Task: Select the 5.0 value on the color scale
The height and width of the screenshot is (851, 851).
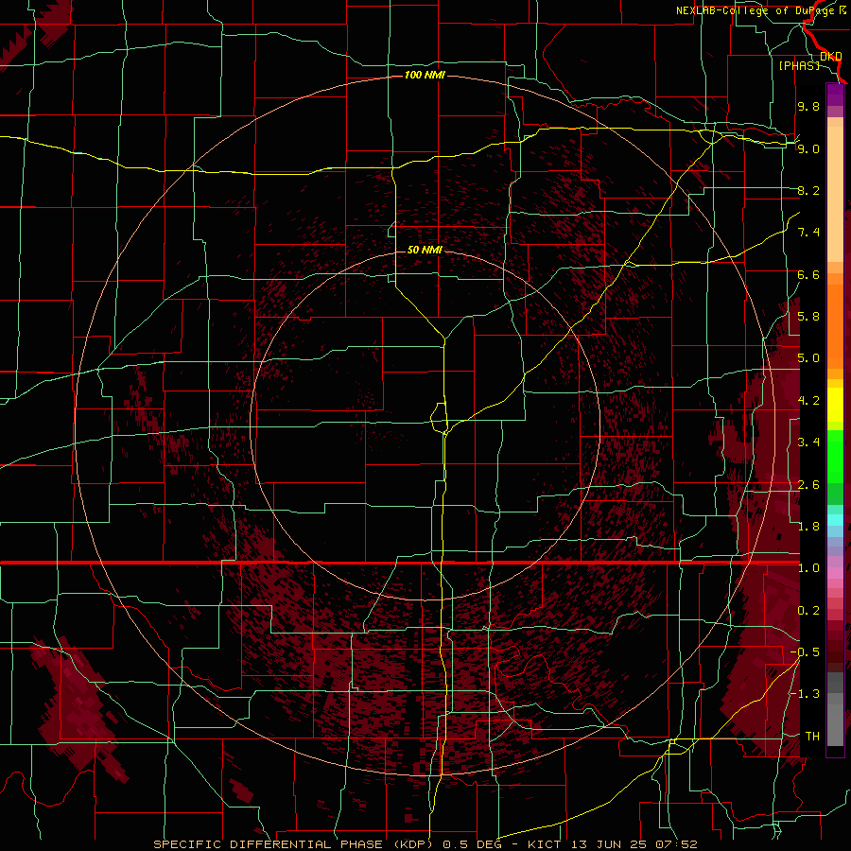Action: [808, 358]
